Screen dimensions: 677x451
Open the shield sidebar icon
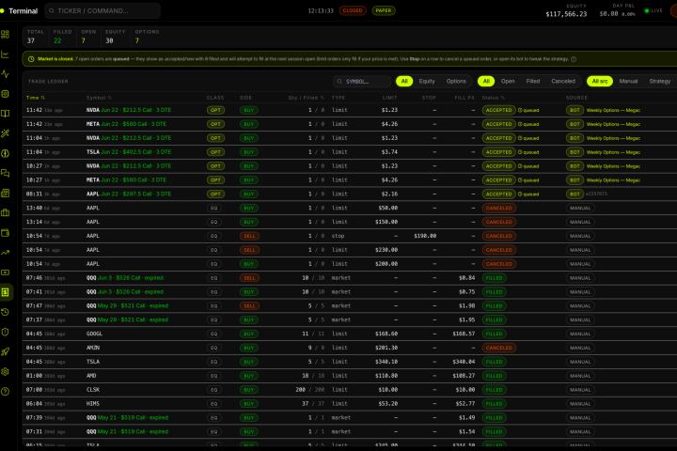click(x=6, y=332)
